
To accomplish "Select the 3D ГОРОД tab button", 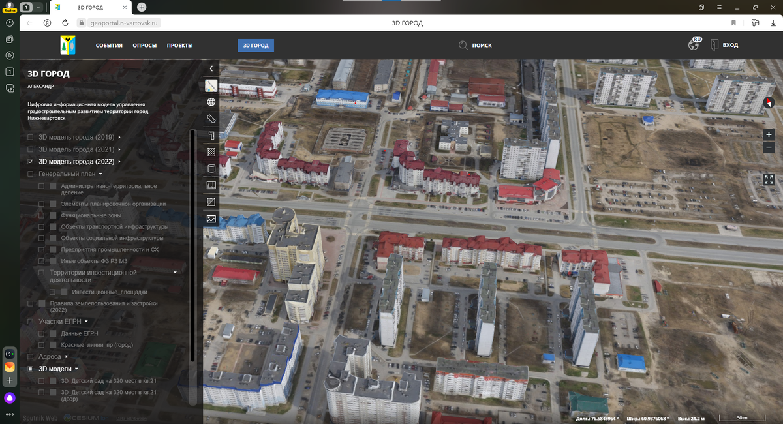I will pyautogui.click(x=256, y=46).
